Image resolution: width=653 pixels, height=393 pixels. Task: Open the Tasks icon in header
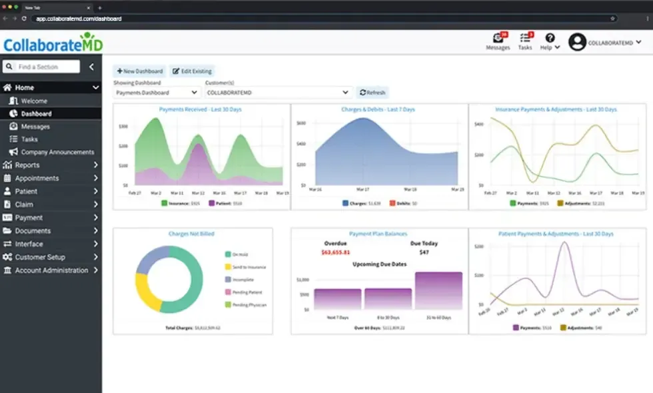point(525,39)
